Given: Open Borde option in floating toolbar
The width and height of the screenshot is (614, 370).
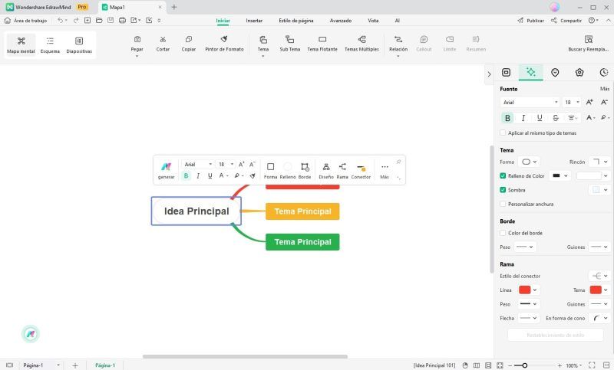Looking at the screenshot, I should [x=305, y=170].
